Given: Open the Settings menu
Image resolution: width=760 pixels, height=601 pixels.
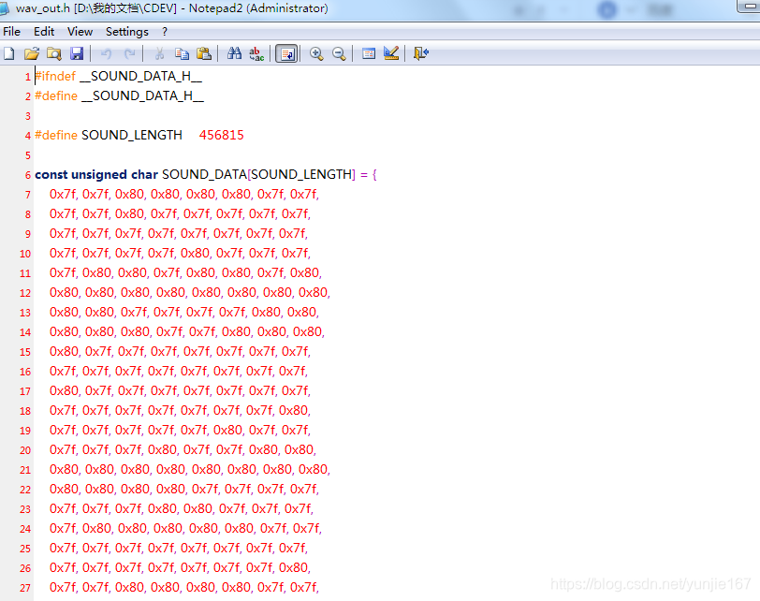Looking at the screenshot, I should tap(127, 32).
